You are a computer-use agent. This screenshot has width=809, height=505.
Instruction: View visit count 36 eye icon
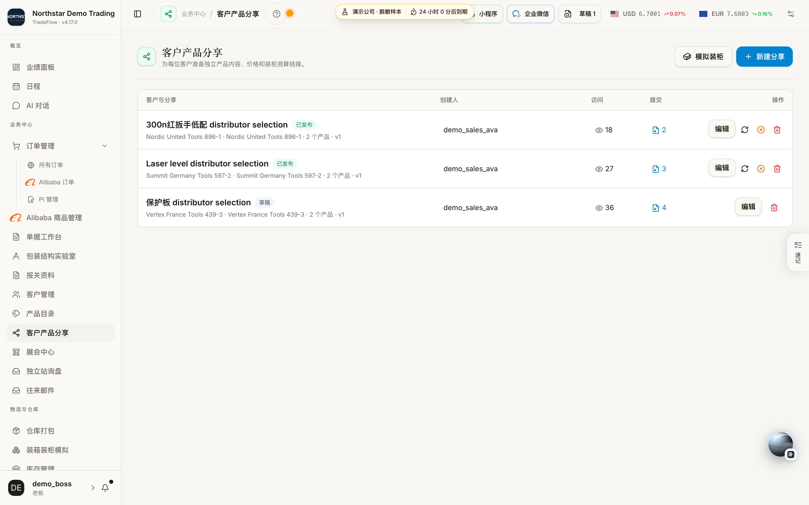tap(599, 208)
